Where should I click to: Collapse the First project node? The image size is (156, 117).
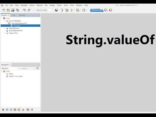click(x=2, y=18)
